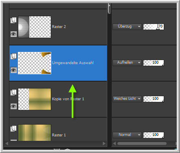Viewport: 180px width, 153px height.
Task: Click the pane splitter arrow at top
Action: pos(109,6)
